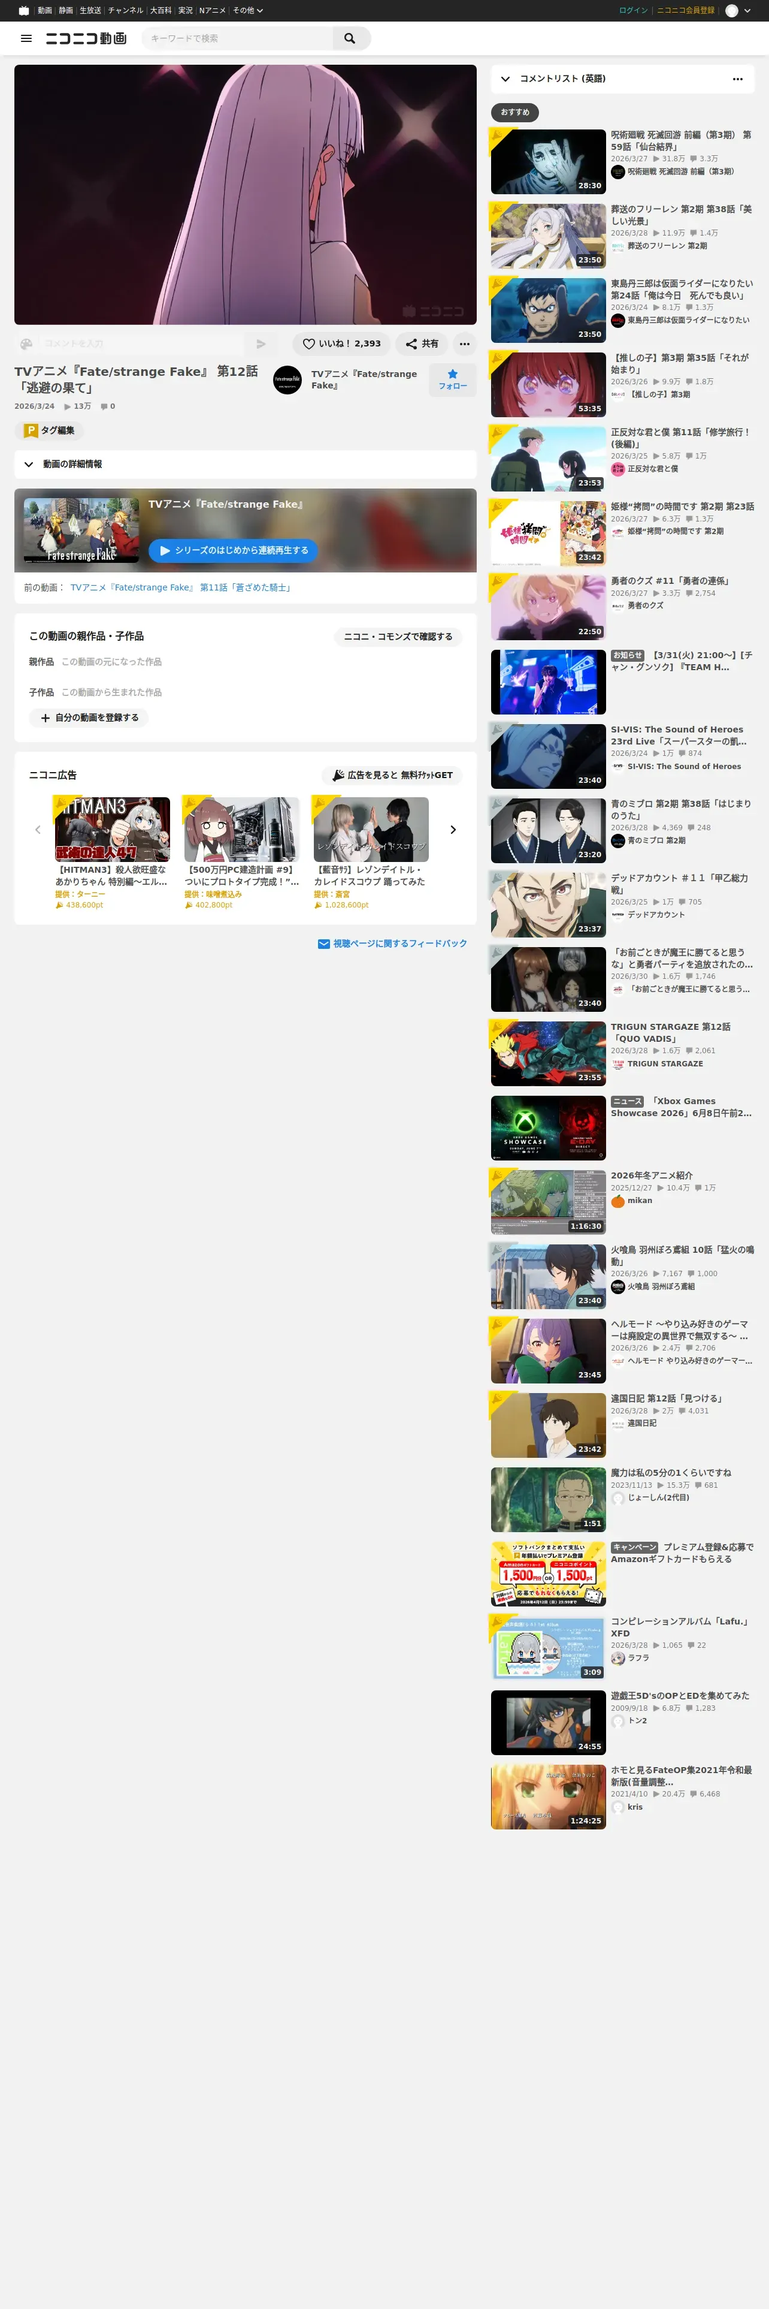
Task: Click TRIGUN STARGAZE channel icon
Action: [617, 1064]
